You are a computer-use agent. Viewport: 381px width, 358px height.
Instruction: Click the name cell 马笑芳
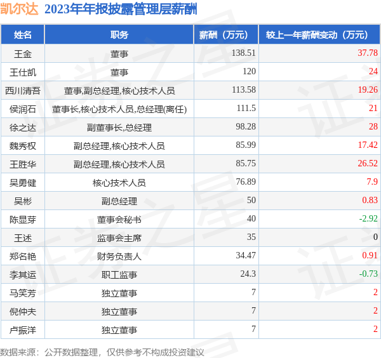(23, 293)
